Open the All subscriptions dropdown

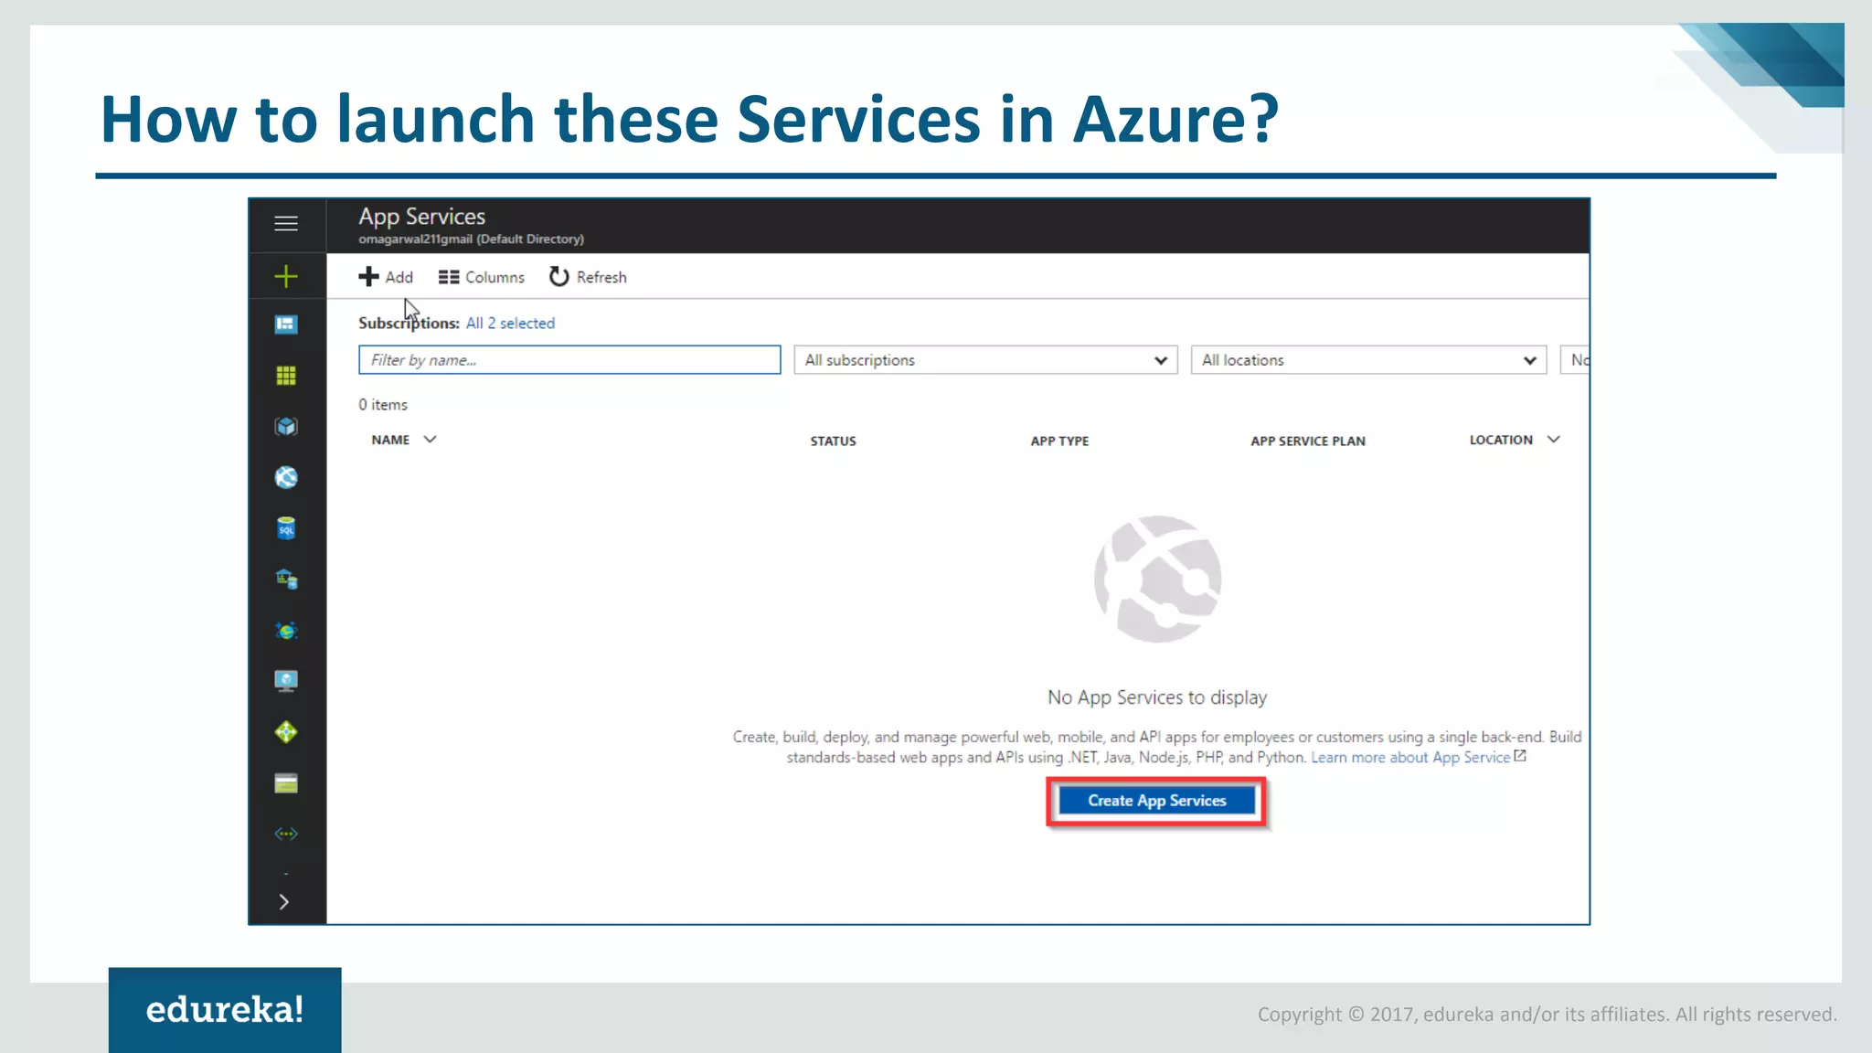pyautogui.click(x=985, y=360)
